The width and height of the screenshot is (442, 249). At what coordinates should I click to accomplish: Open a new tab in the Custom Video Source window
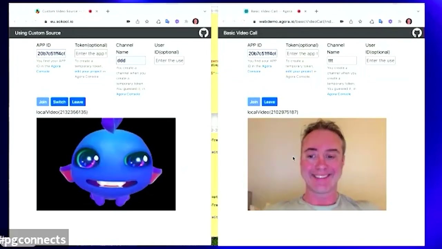click(x=108, y=11)
